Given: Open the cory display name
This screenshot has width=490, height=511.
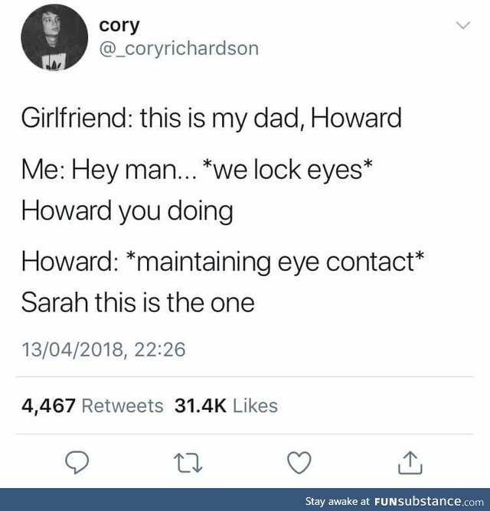Looking at the screenshot, I should pos(119,26).
